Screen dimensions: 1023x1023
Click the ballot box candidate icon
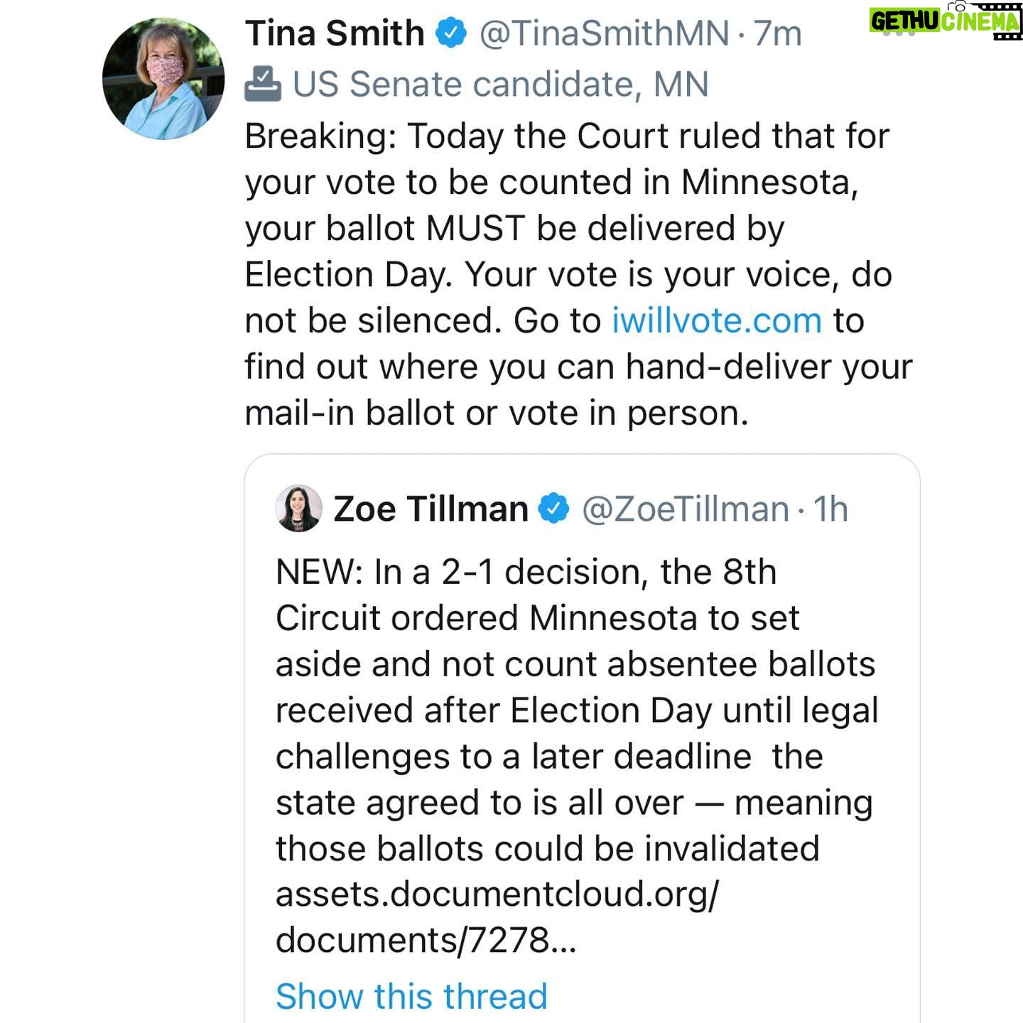263,84
